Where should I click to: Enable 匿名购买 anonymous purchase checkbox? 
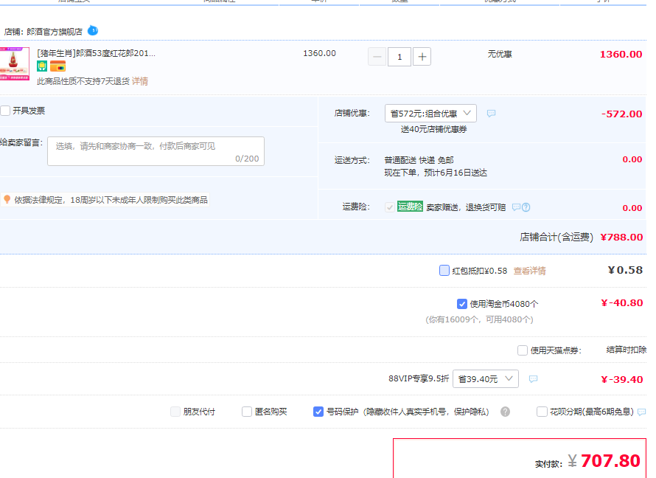coord(247,412)
